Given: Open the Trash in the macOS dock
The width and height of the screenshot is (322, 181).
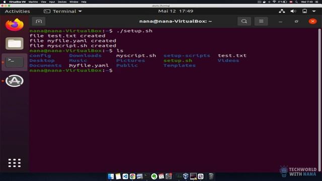Looking at the screenshot, I should [211, 176].
